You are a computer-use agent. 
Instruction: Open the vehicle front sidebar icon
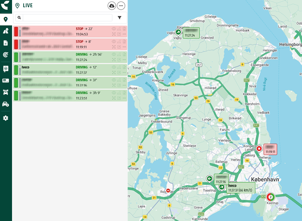[6, 92]
